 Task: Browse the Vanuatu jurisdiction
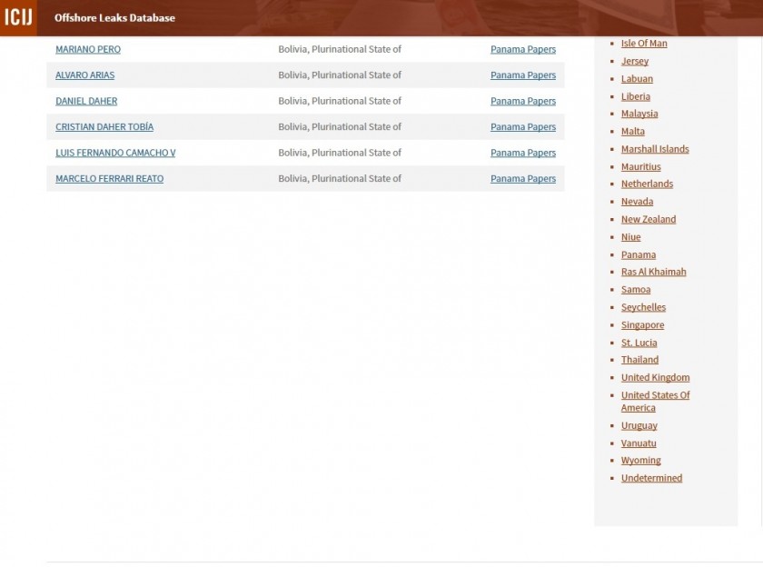click(x=639, y=443)
